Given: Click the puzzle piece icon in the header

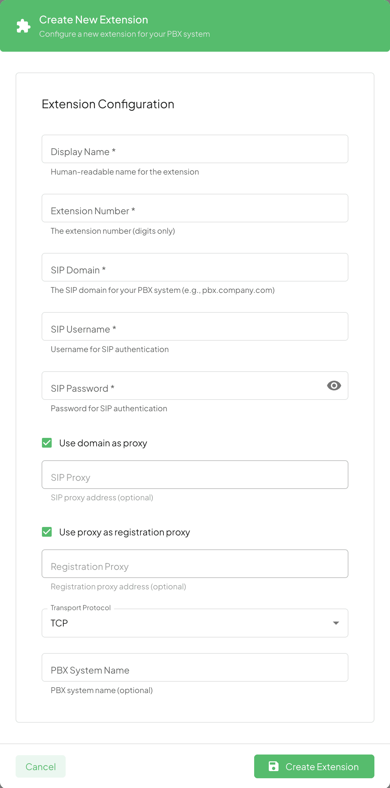Looking at the screenshot, I should (x=23, y=26).
